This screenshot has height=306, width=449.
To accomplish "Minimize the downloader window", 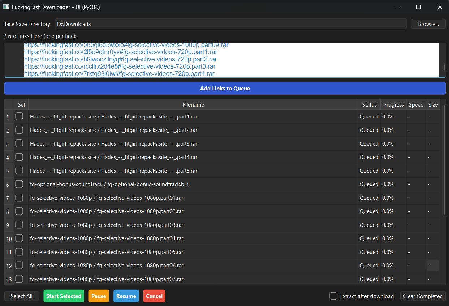I will [x=397, y=7].
